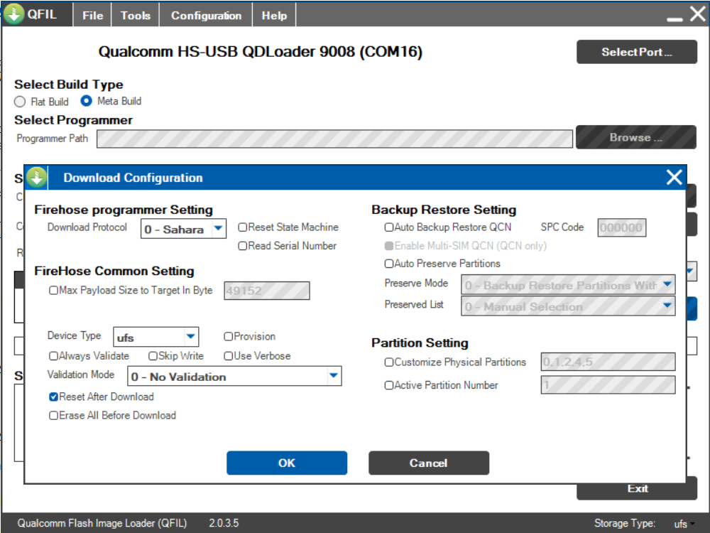
Task: Enable Reset State Machine checkbox
Action: click(x=243, y=227)
